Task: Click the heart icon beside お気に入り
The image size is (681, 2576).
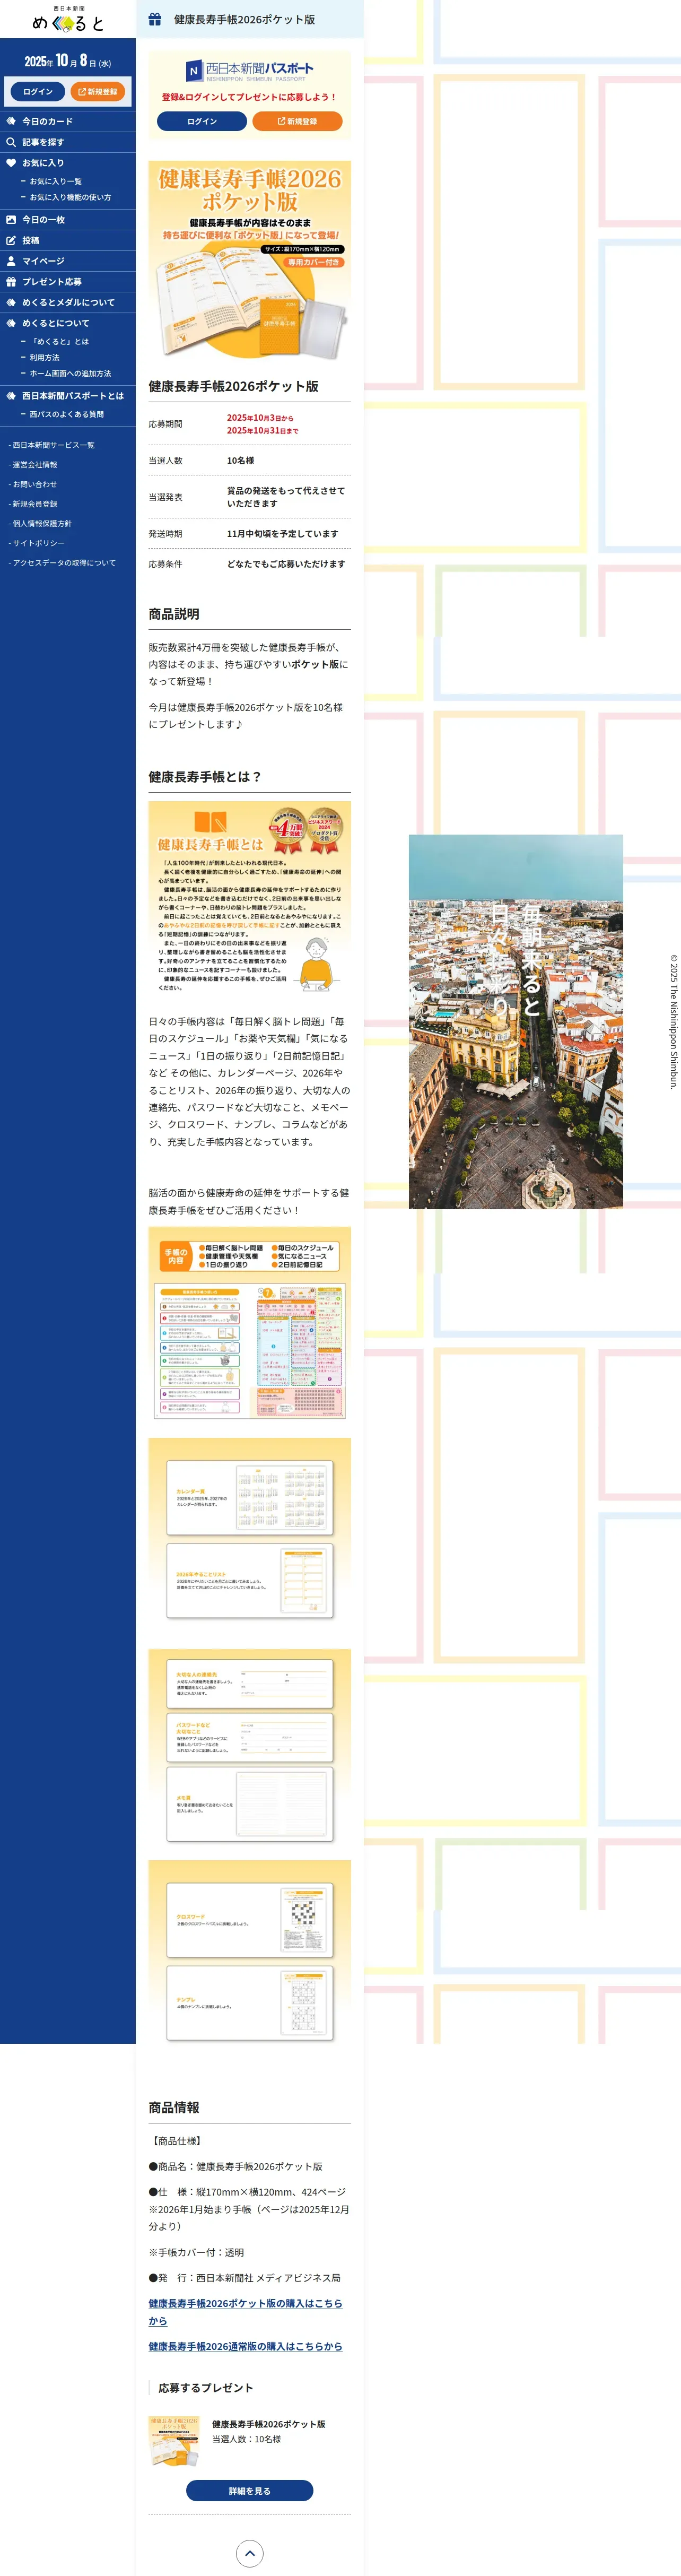Action: pos(11,163)
